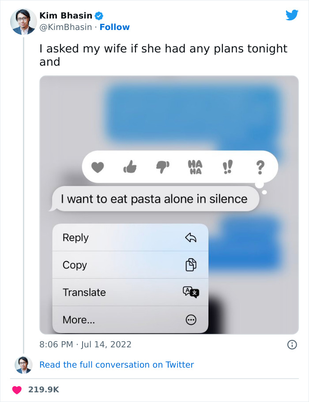
Task: Select Copy in the context menu
Action: pos(130,265)
